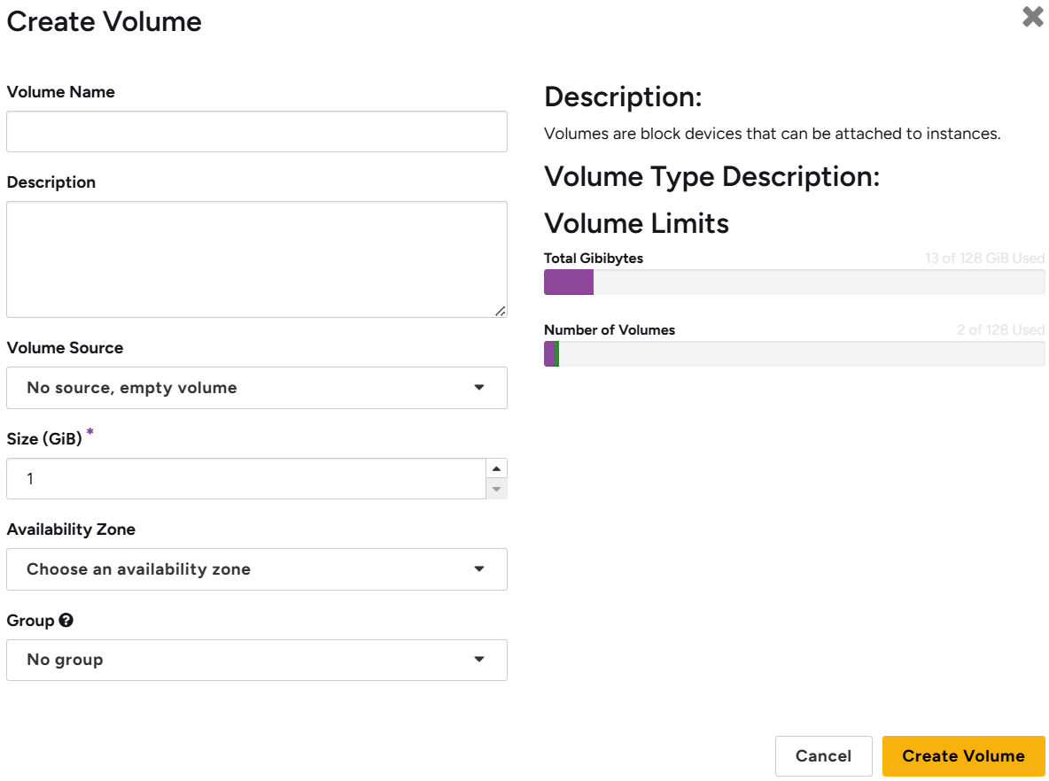Screen dimensions: 1049x781
Task: Decrease volume size with down arrow
Action: pos(496,489)
